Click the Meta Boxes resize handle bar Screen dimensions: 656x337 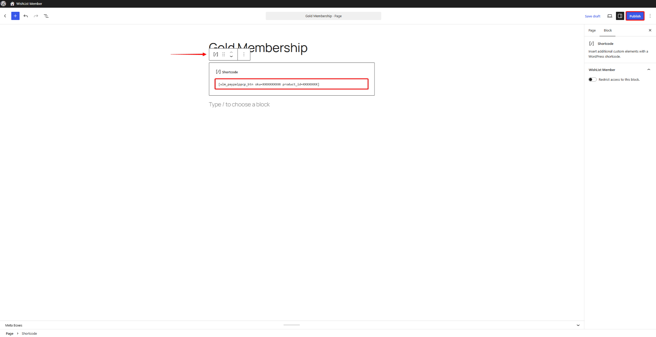(x=291, y=325)
